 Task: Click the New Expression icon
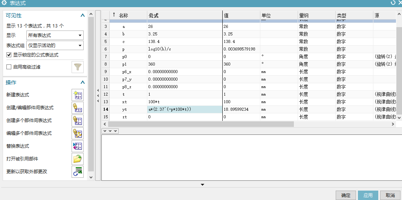[77, 95]
